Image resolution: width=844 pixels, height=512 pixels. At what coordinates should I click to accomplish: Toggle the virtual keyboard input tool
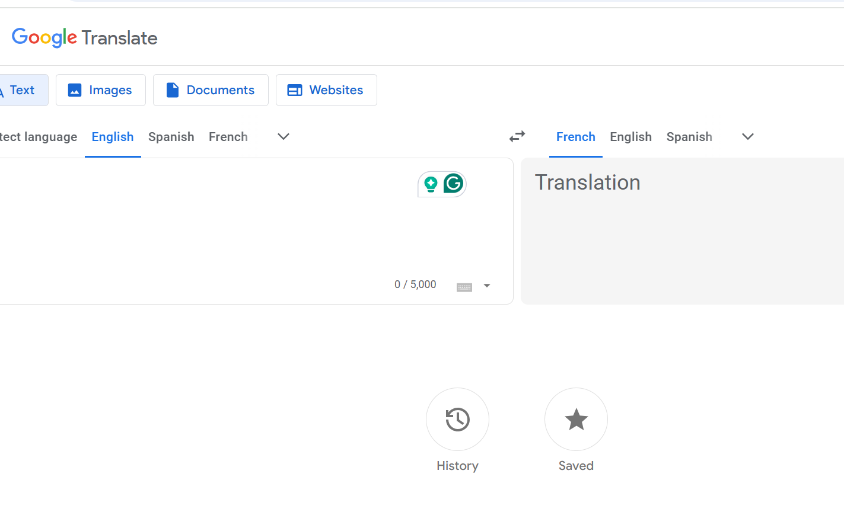[x=464, y=287]
